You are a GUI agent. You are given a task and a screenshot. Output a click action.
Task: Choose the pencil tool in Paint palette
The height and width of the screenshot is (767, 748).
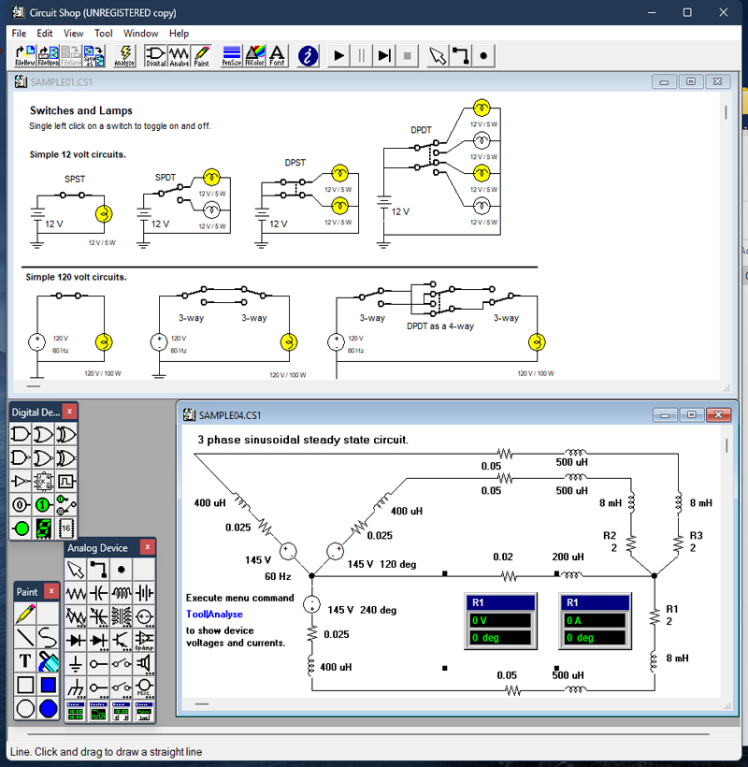click(x=25, y=614)
